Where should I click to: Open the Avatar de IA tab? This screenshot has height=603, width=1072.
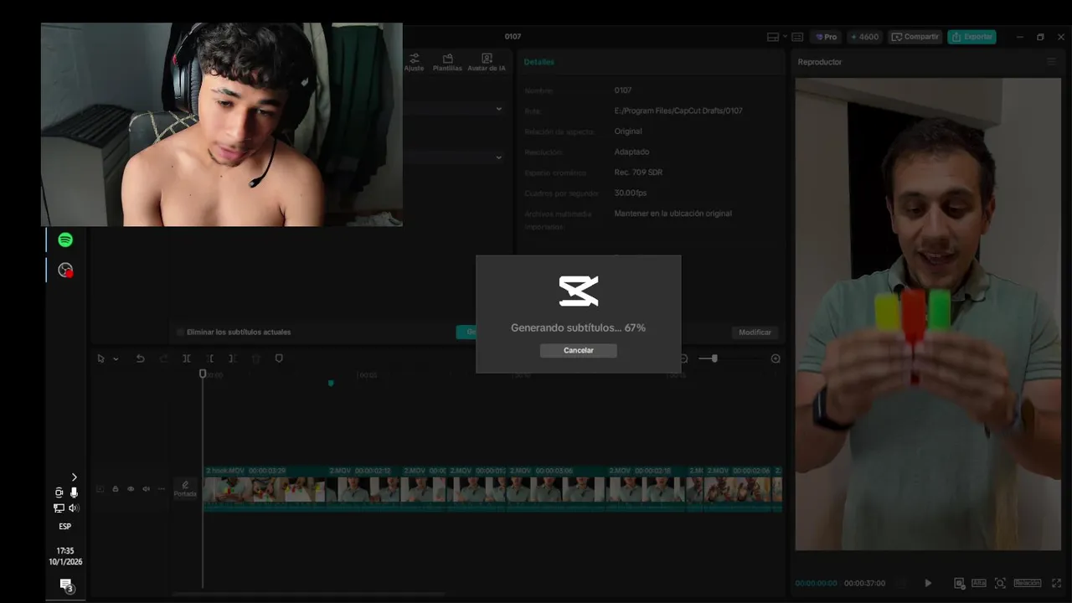tap(487, 63)
